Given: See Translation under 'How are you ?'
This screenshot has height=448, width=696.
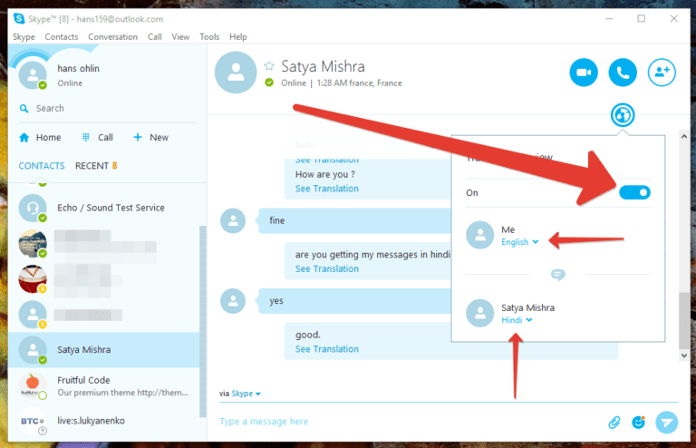Looking at the screenshot, I should click(x=326, y=189).
